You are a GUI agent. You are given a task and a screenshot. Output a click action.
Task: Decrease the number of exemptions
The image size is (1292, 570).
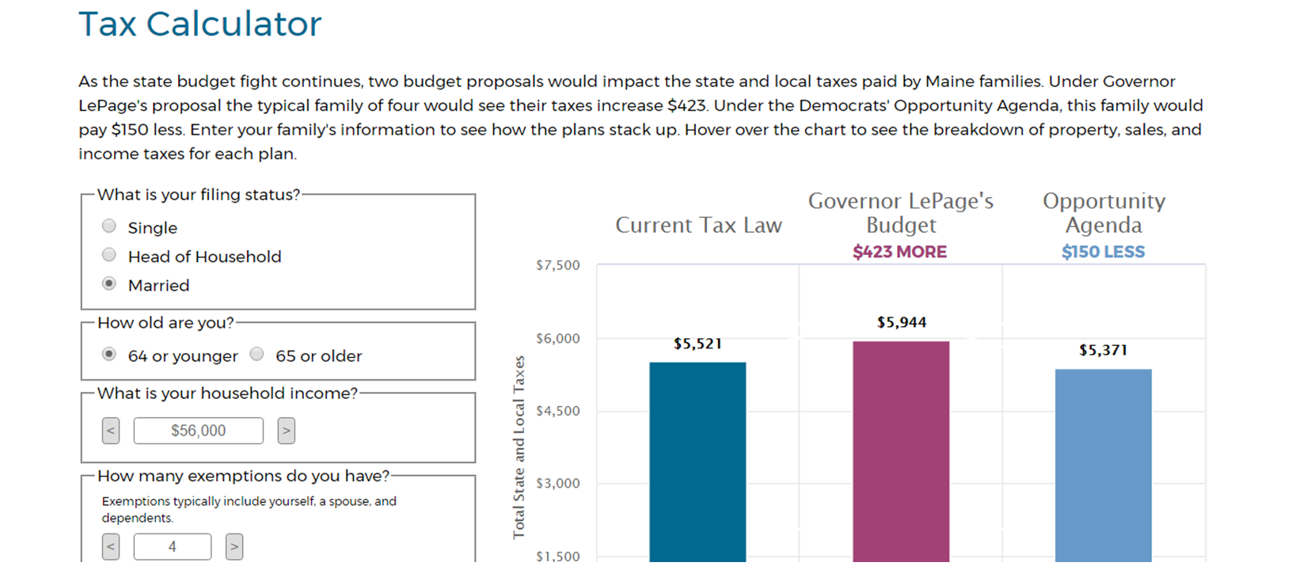pyautogui.click(x=111, y=547)
